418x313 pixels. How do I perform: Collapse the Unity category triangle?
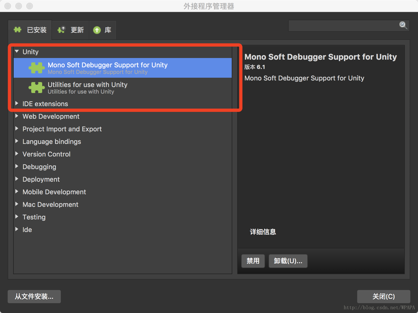(x=17, y=51)
